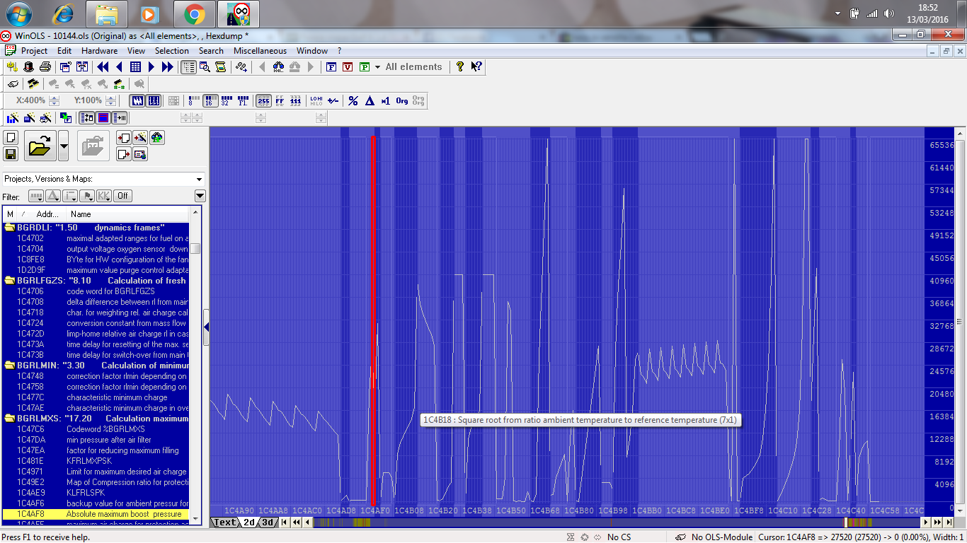Go to previous map with single left arrow
The image size is (967, 543).
(118, 66)
